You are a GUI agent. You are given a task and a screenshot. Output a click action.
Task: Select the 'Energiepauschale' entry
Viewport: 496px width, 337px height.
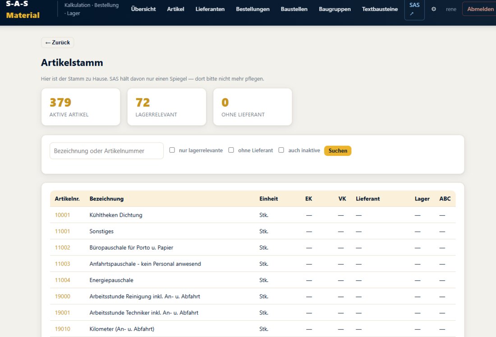[111, 280]
